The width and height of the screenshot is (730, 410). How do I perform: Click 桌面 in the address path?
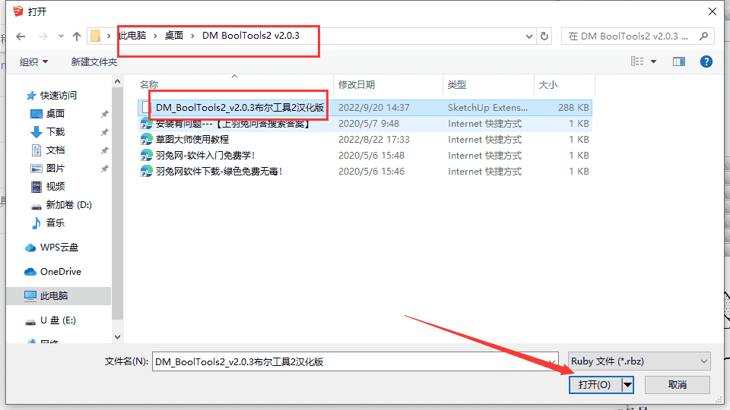(174, 36)
